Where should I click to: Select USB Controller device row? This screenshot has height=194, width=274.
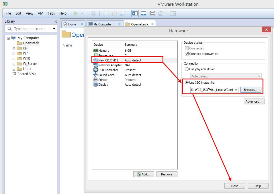tap(134, 70)
